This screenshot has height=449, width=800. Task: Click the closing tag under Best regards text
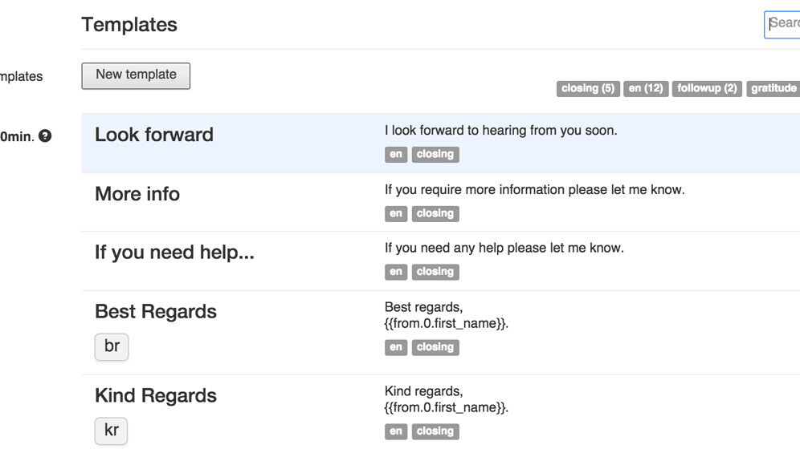click(435, 347)
